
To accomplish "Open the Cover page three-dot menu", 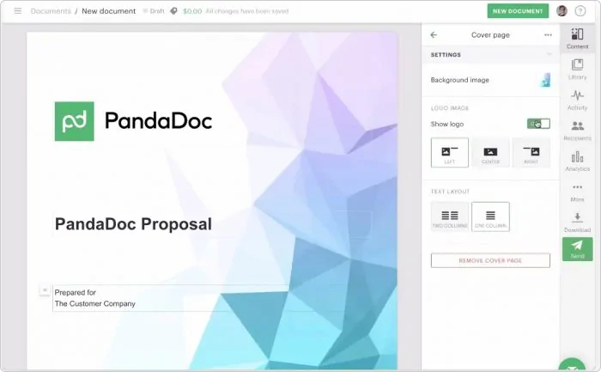I will tap(548, 35).
